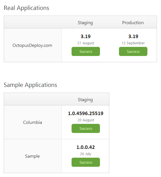The height and width of the screenshot is (177, 161).
Task: Click the Real Applications group heading
Action: (x=26, y=8)
